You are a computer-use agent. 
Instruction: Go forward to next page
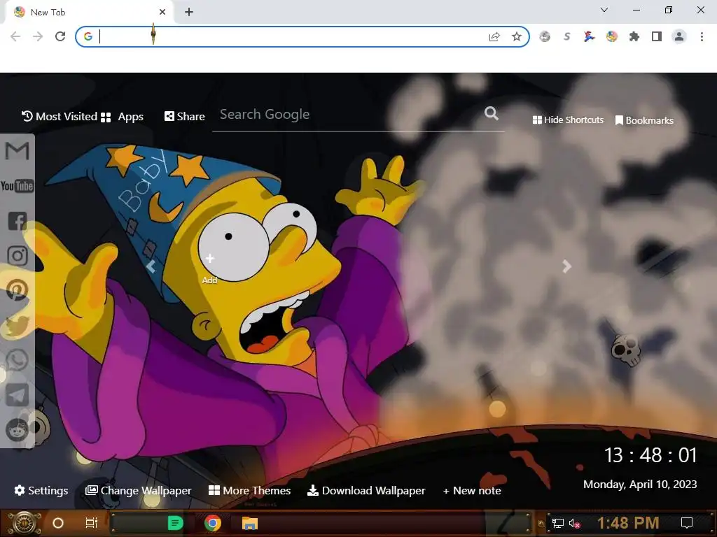point(38,36)
